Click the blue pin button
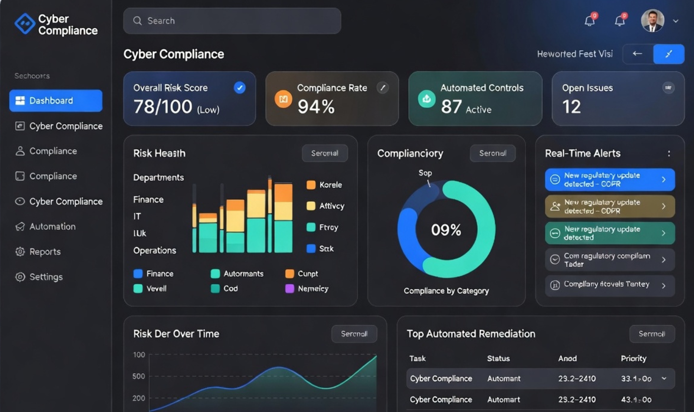 point(669,54)
